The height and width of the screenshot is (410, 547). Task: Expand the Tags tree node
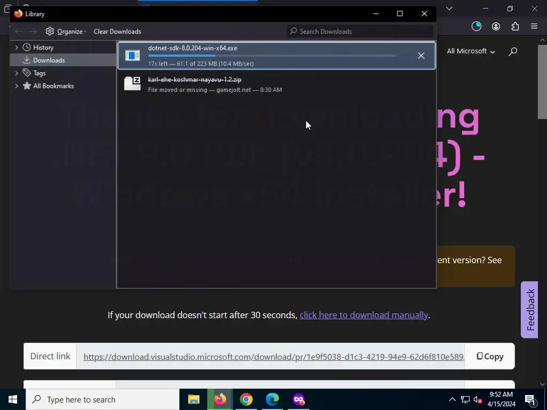(x=17, y=73)
